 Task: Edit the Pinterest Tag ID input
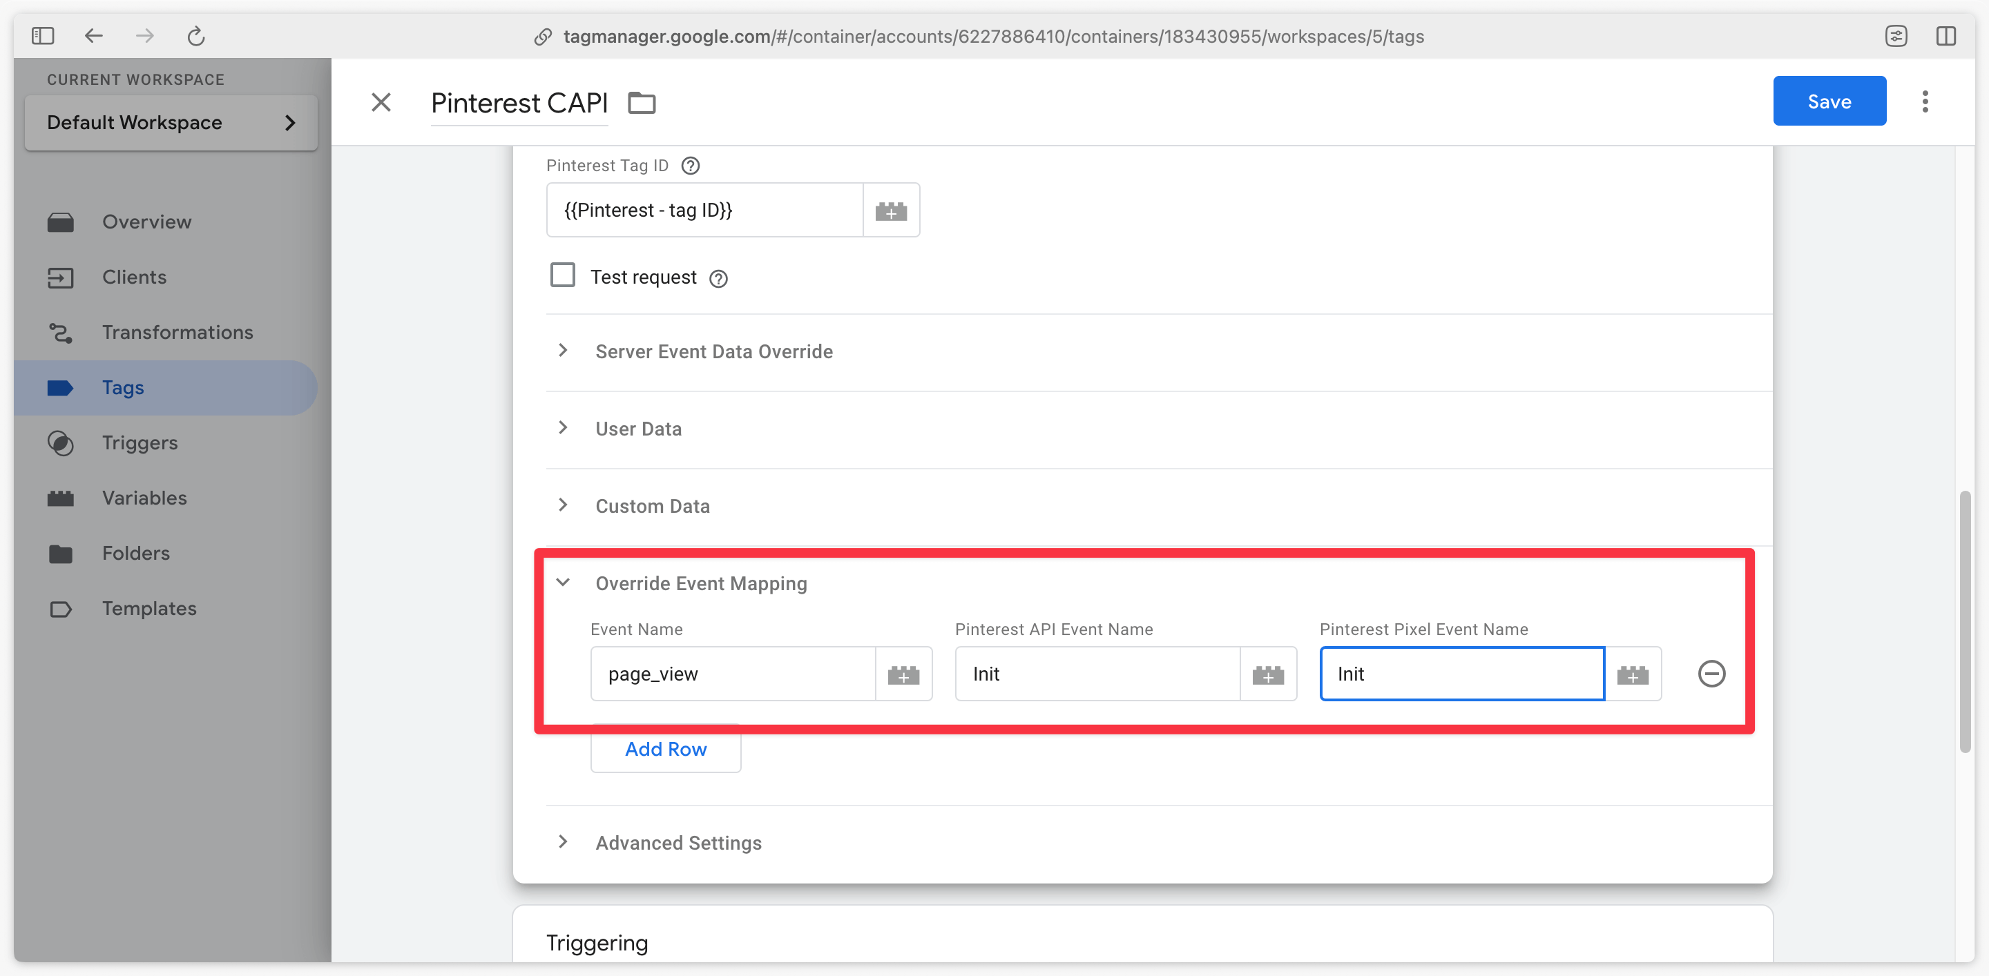(x=704, y=210)
